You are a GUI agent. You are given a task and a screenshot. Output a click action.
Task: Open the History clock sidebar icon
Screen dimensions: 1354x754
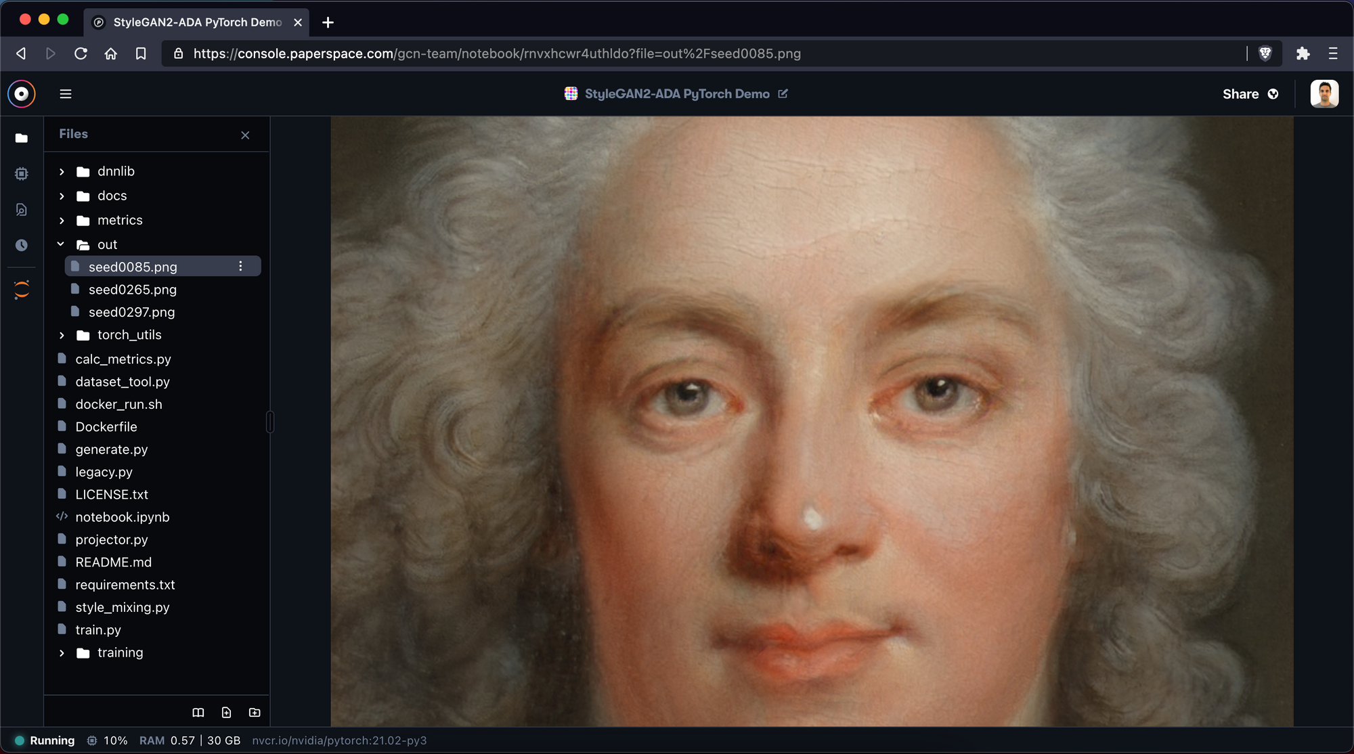point(22,245)
